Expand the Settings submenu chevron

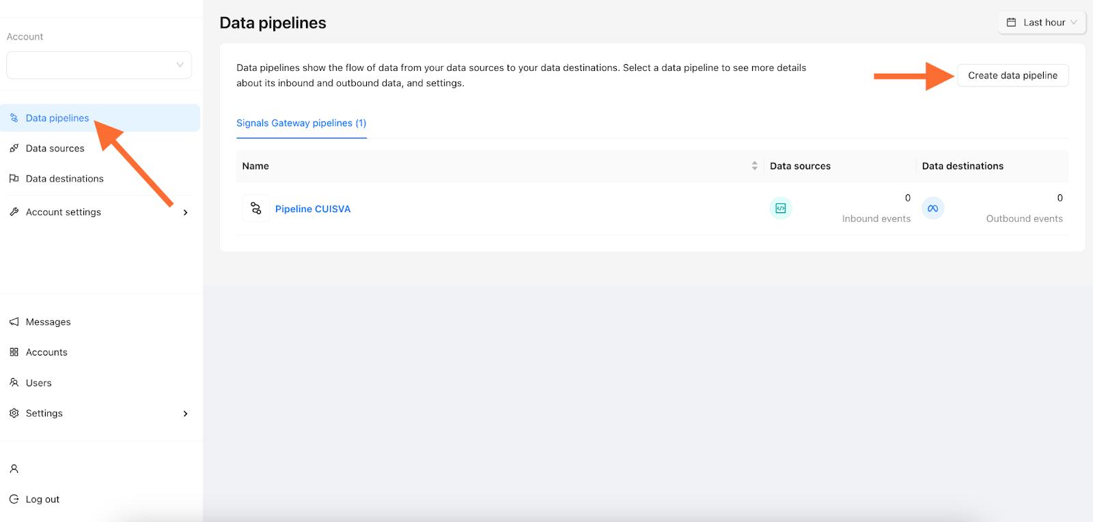(186, 414)
